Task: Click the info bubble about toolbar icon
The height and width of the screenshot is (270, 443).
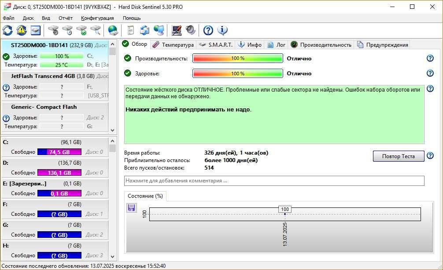Action: click(222, 30)
